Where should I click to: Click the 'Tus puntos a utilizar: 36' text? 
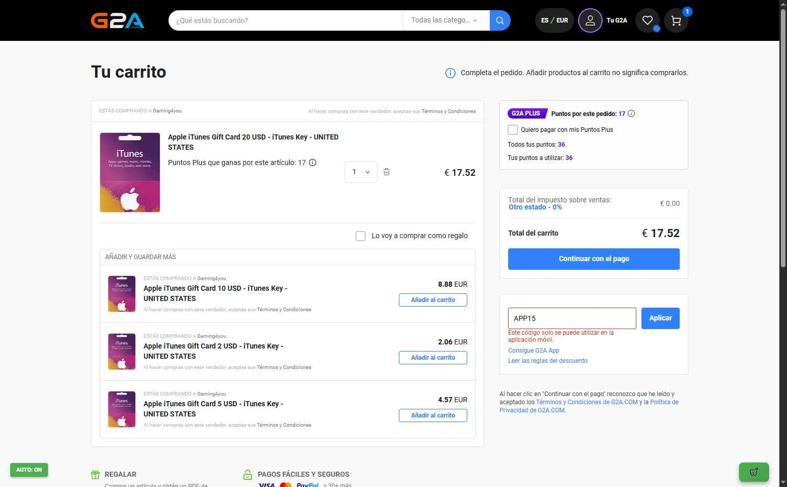[x=540, y=158]
